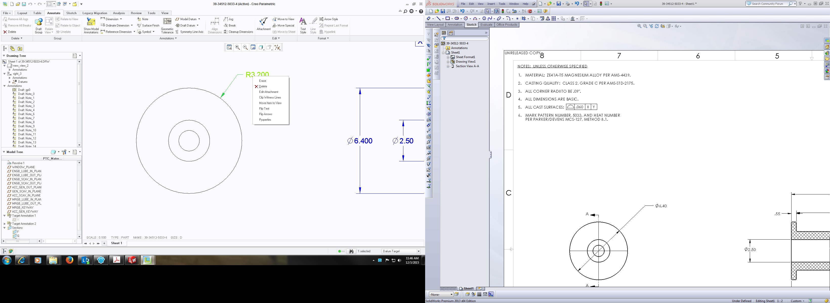
Task: Open the SolidWorks Evaluate tab
Action: [x=486, y=25]
